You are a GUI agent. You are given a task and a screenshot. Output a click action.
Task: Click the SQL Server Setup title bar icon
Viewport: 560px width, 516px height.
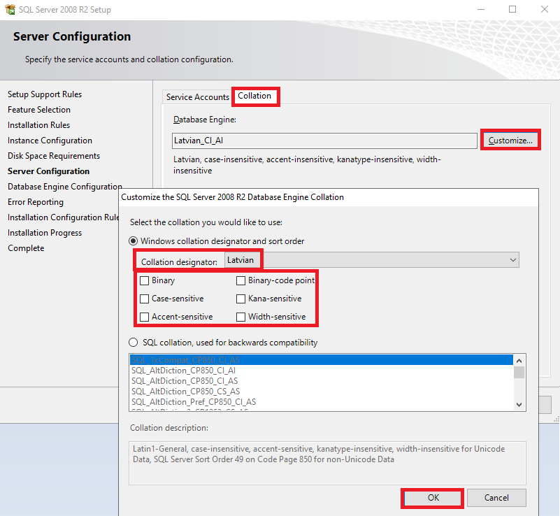tap(10, 9)
